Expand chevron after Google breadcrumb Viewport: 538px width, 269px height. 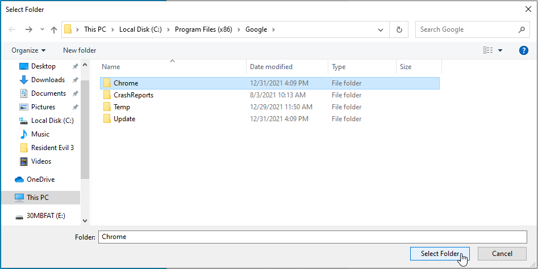pyautogui.click(x=273, y=29)
